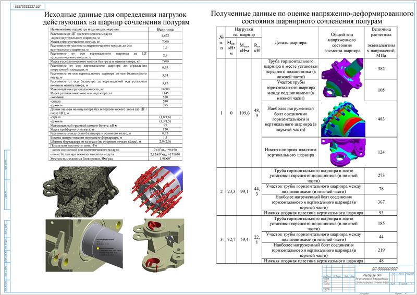
Task: Click load value '59,4' in row 3
Action: coord(244,239)
